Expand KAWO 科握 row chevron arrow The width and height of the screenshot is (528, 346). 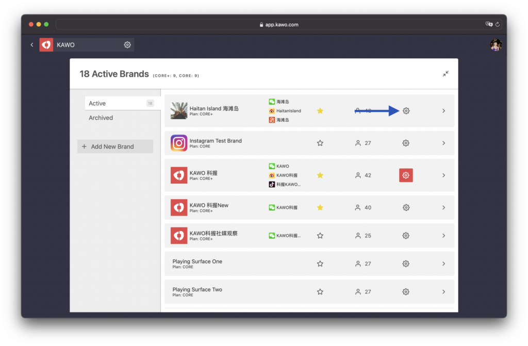(443, 175)
